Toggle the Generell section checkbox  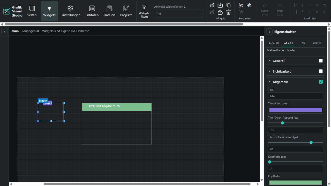pyautogui.click(x=321, y=61)
